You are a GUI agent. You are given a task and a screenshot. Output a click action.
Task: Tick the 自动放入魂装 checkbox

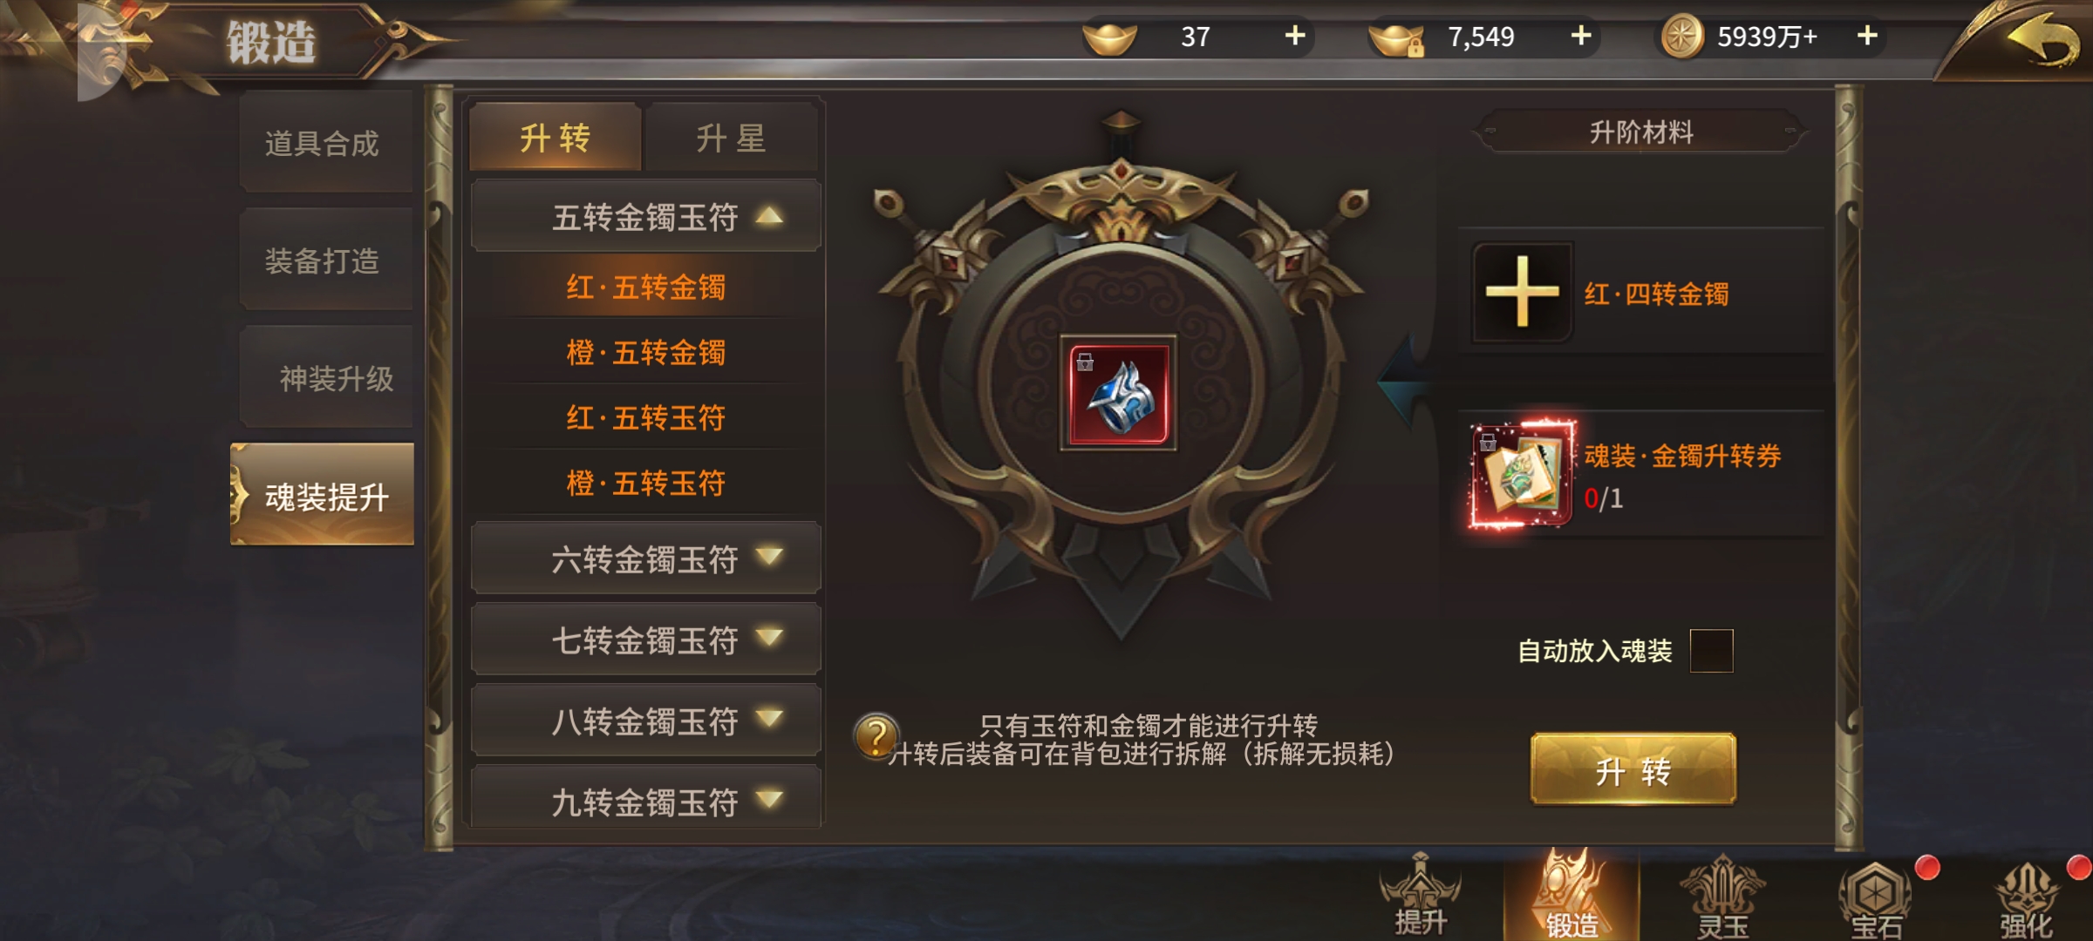coord(1711,651)
